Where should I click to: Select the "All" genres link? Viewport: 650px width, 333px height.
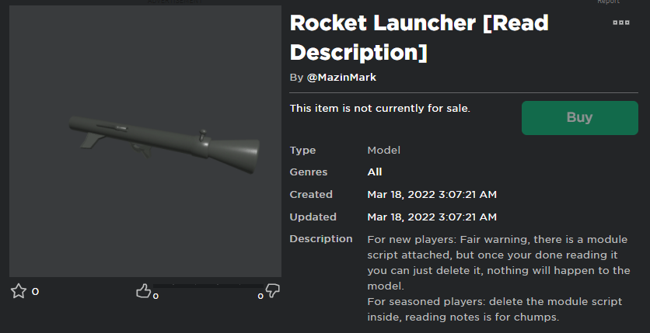375,172
